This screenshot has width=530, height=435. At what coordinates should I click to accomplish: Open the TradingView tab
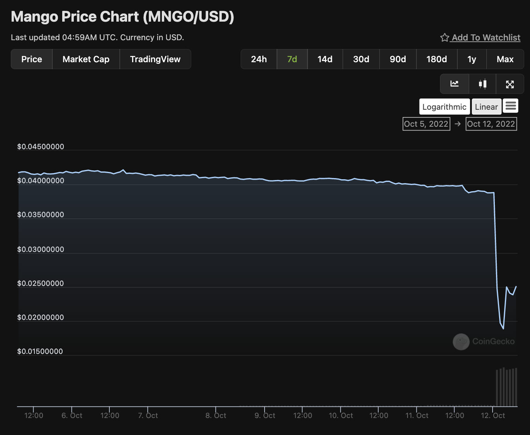155,59
